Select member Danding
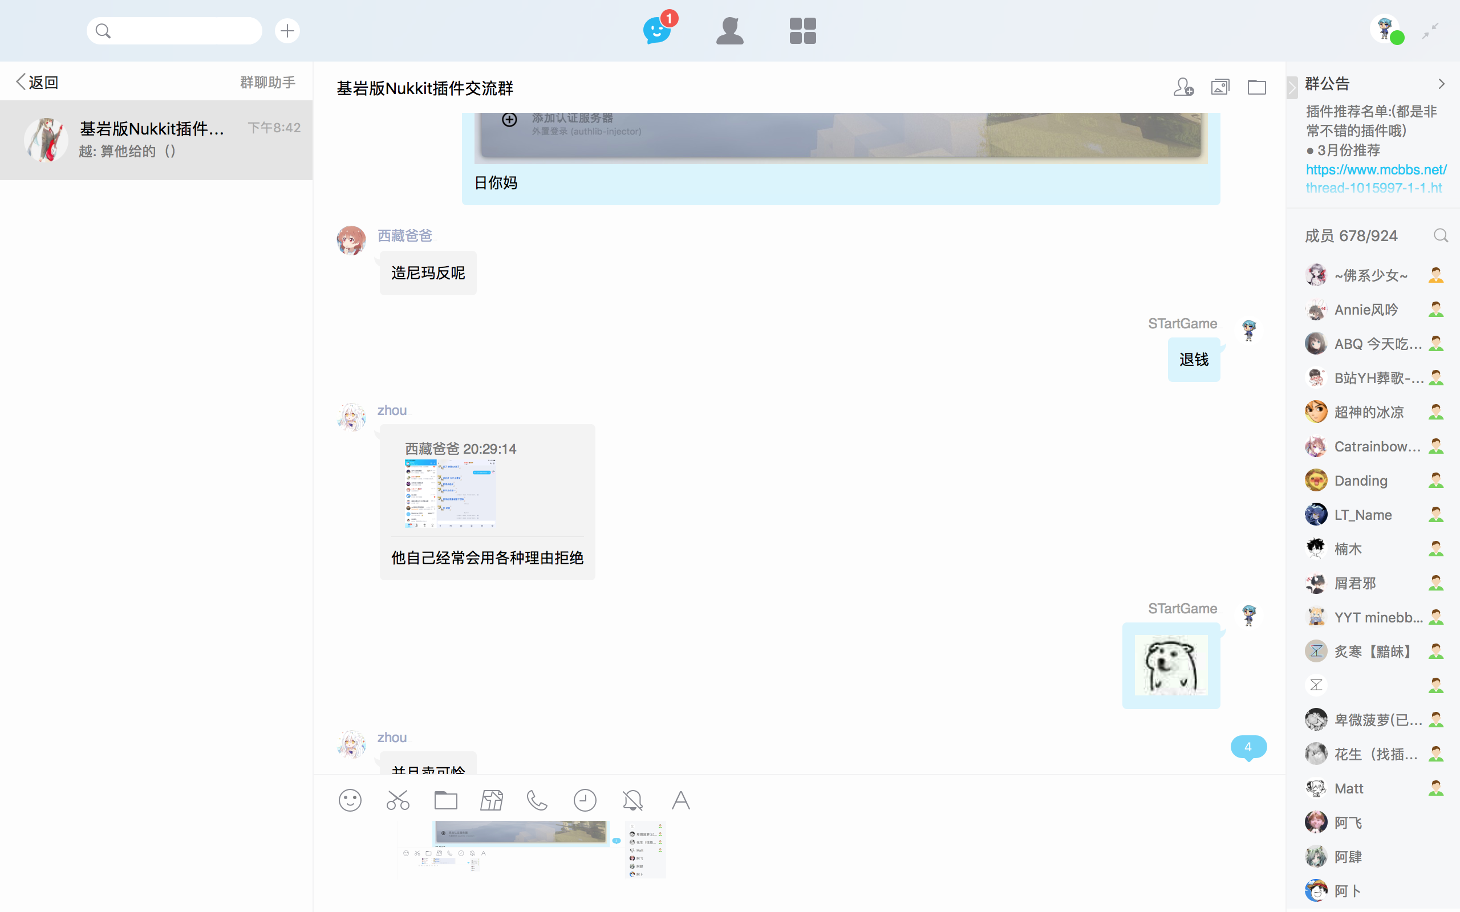Viewport: 1460px width, 912px height. [1373, 481]
